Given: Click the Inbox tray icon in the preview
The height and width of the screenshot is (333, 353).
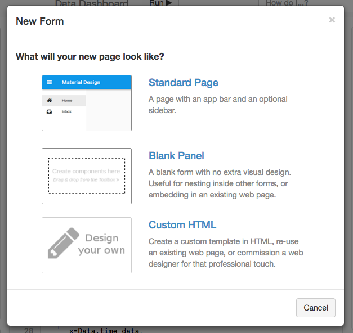Looking at the screenshot, I should 50,111.
